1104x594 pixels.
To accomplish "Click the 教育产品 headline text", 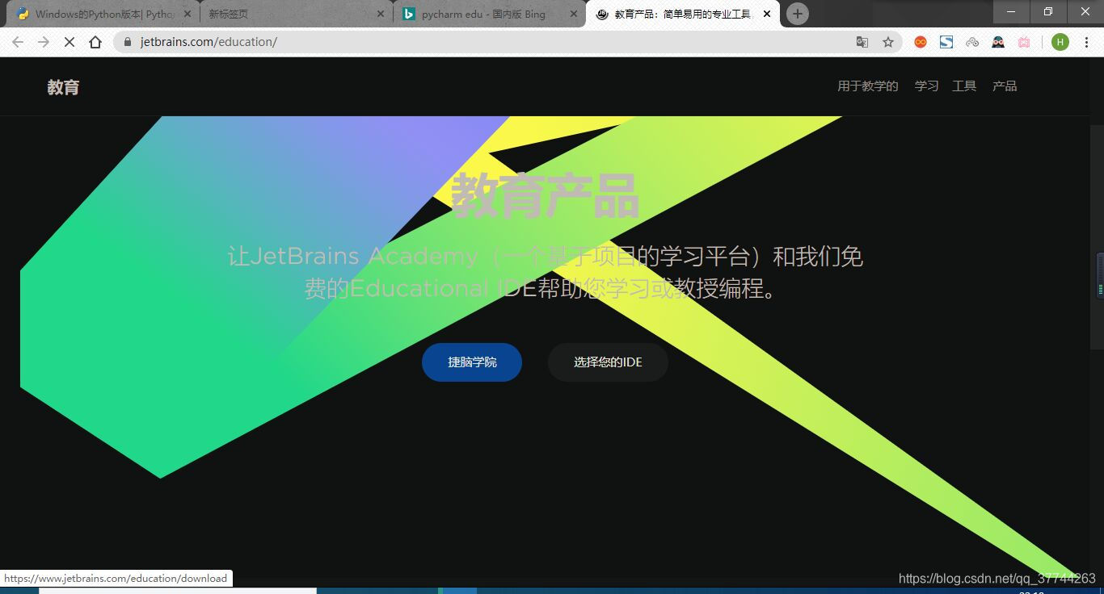I will [545, 196].
